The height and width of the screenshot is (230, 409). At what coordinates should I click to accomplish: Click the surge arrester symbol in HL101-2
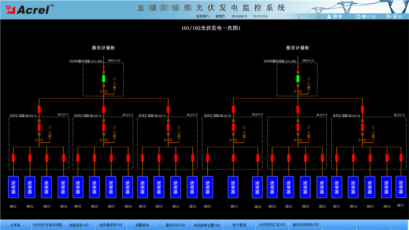[x=114, y=135]
